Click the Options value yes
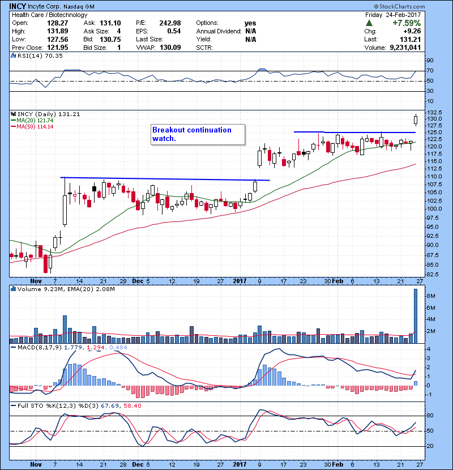Image resolution: width=453 pixels, height=470 pixels. [250, 23]
